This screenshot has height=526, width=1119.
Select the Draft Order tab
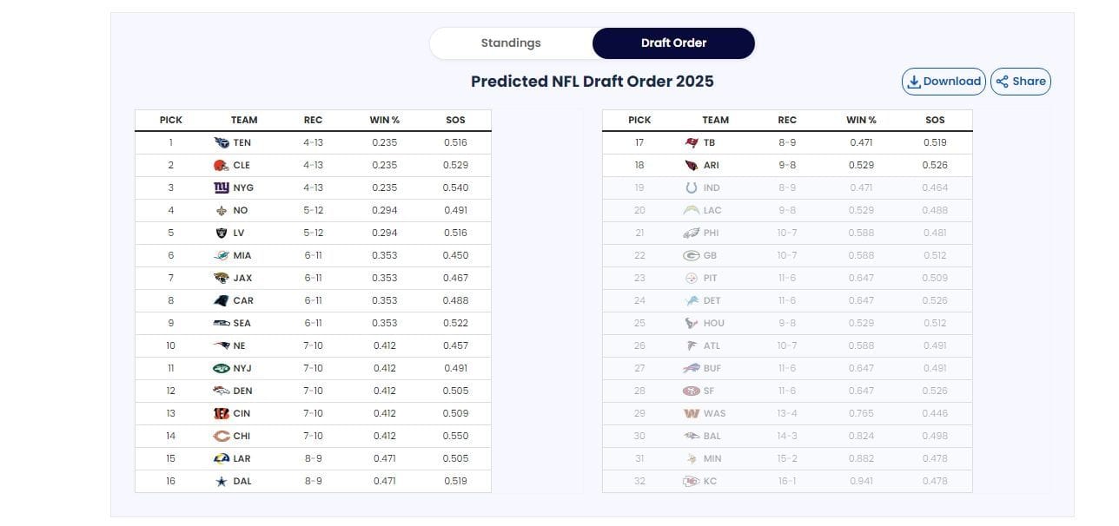(673, 43)
